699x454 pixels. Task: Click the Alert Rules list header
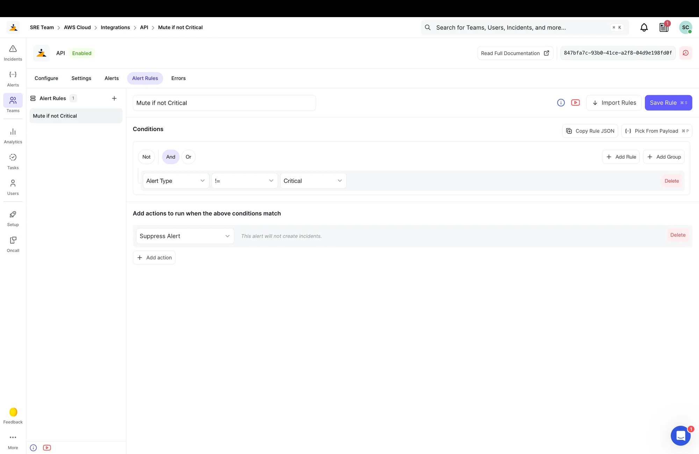click(x=53, y=98)
